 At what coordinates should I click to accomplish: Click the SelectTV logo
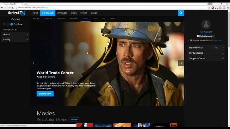pyautogui.click(x=16, y=13)
